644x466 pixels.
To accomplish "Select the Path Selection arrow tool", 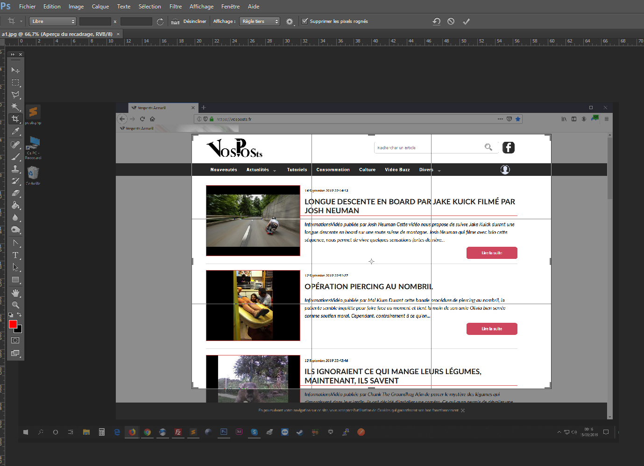I will [15, 267].
